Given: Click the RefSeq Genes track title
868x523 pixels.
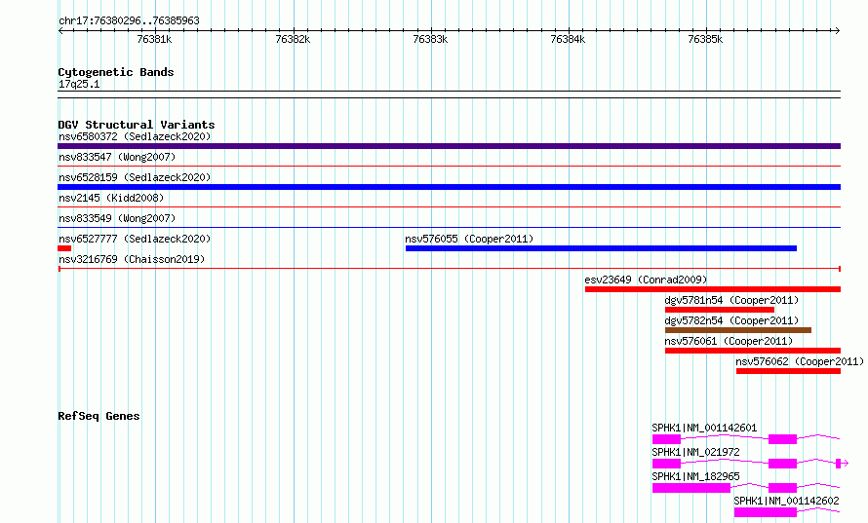Looking at the screenshot, I should (x=99, y=416).
